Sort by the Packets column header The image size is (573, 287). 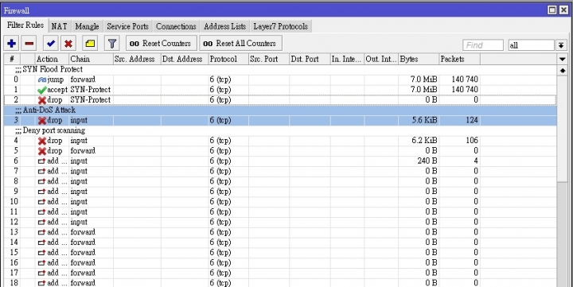point(460,59)
